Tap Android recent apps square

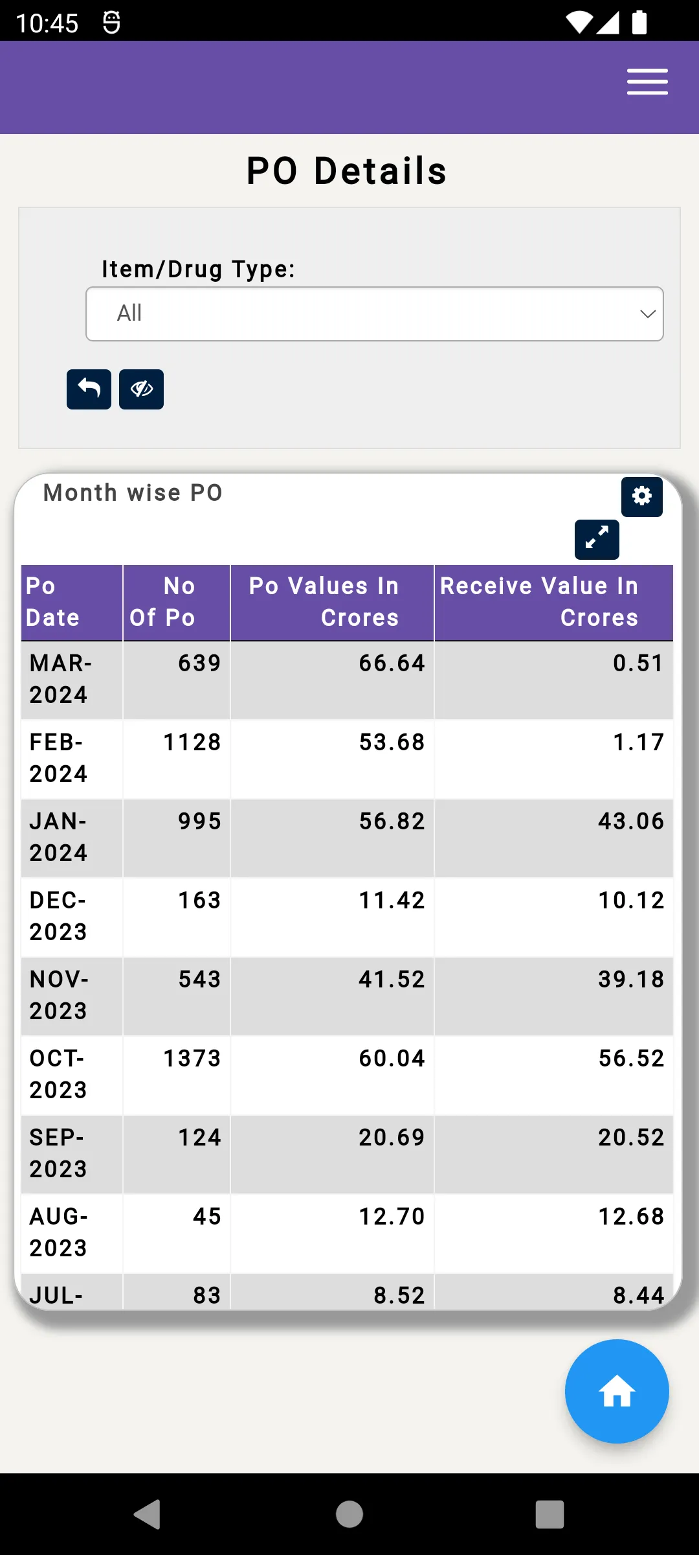coord(549,1514)
